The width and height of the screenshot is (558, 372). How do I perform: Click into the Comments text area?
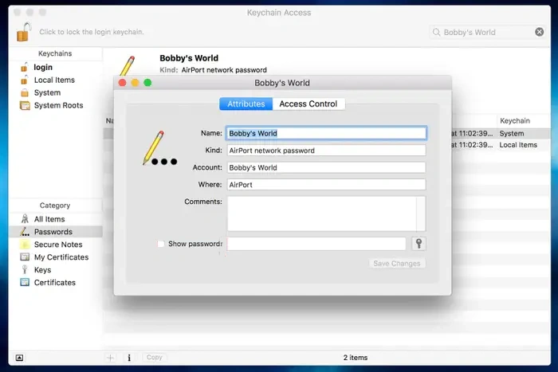tap(322, 213)
